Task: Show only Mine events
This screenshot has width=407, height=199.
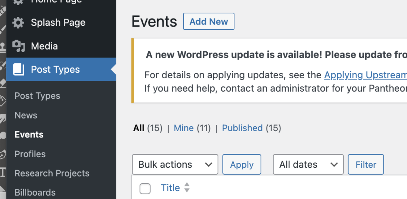Action: (x=183, y=128)
